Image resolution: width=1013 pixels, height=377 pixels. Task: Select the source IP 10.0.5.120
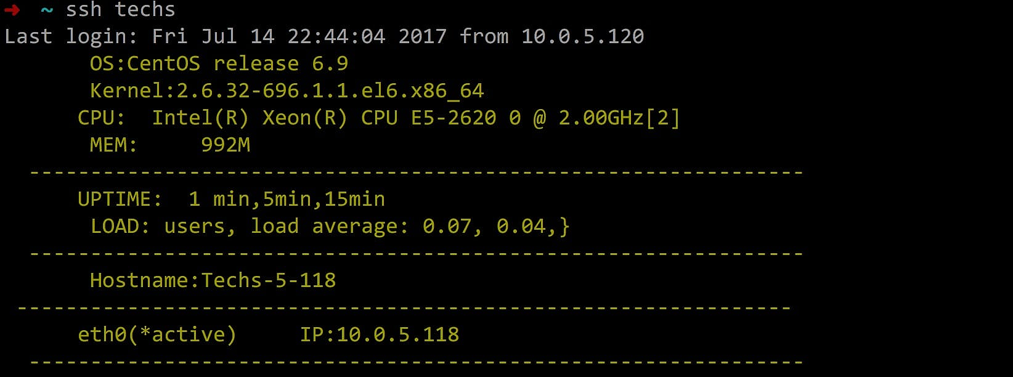582,36
